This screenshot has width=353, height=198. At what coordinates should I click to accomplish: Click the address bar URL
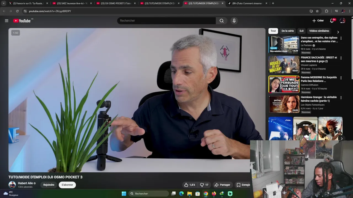click(x=50, y=11)
